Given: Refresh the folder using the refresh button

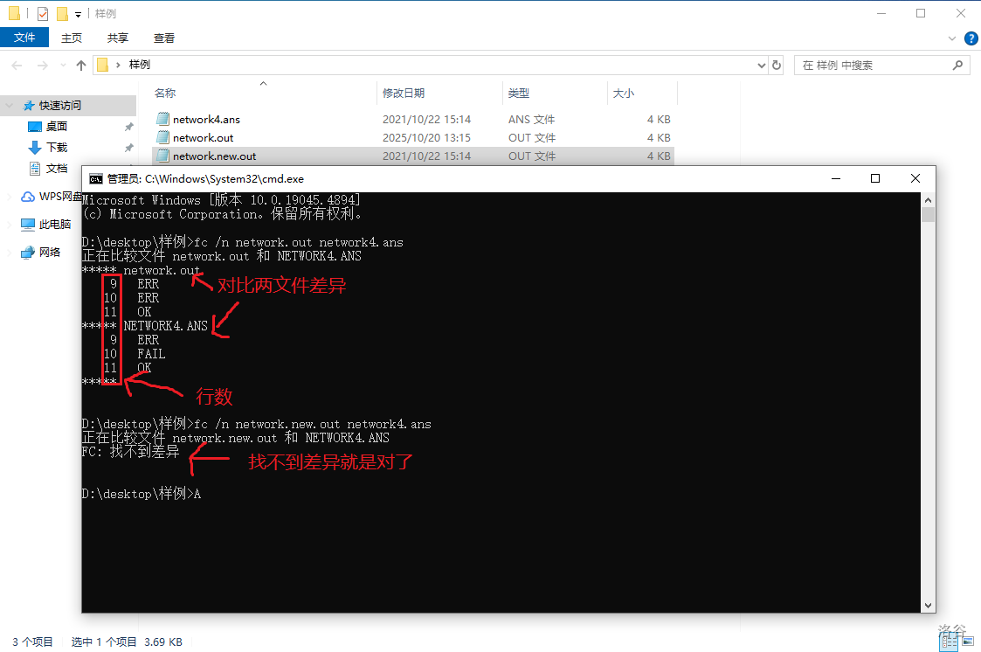Looking at the screenshot, I should click(x=777, y=65).
